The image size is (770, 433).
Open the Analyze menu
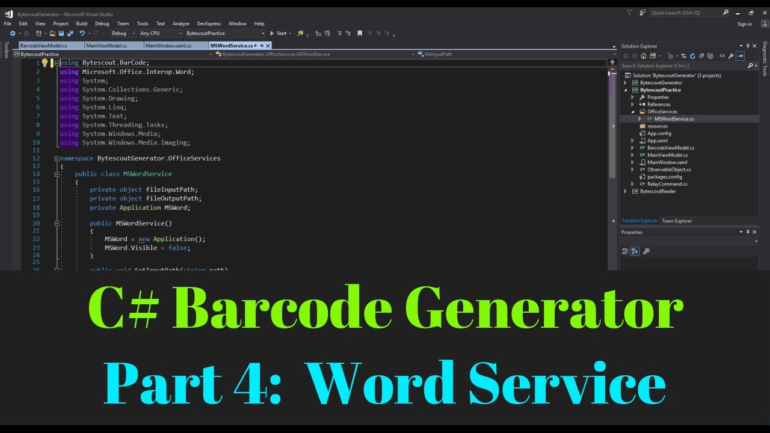180,23
